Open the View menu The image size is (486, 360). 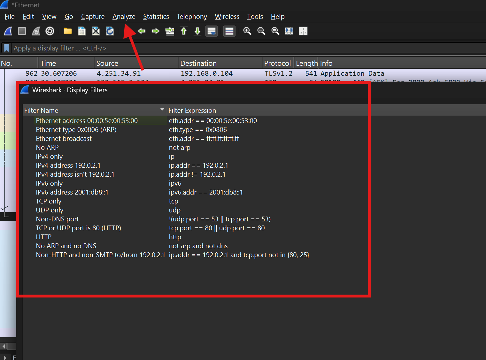(x=49, y=17)
